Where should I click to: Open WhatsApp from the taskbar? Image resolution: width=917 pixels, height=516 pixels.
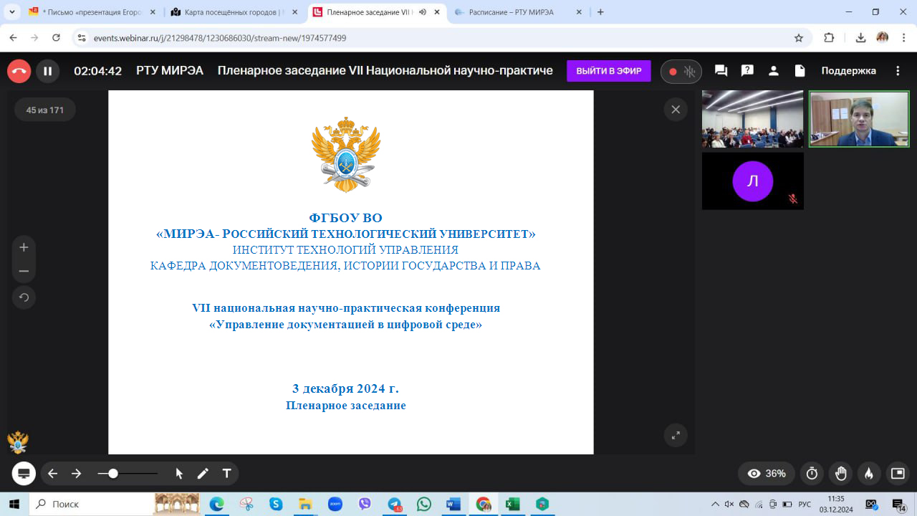click(x=424, y=504)
